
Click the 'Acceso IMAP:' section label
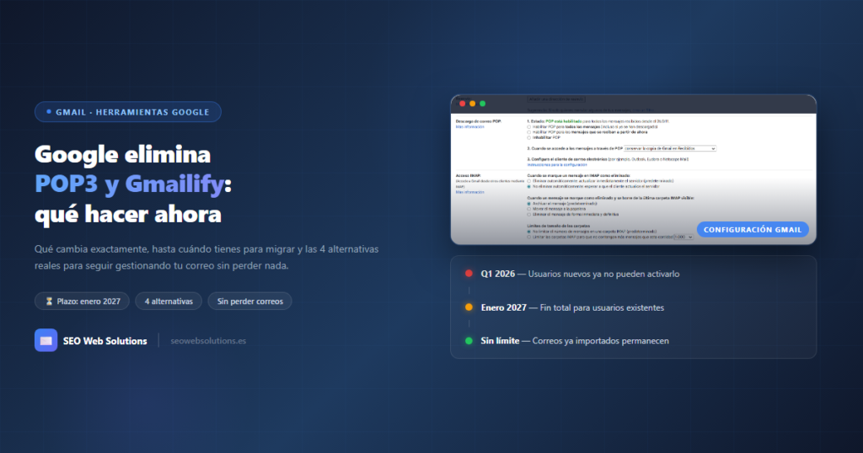[469, 175]
